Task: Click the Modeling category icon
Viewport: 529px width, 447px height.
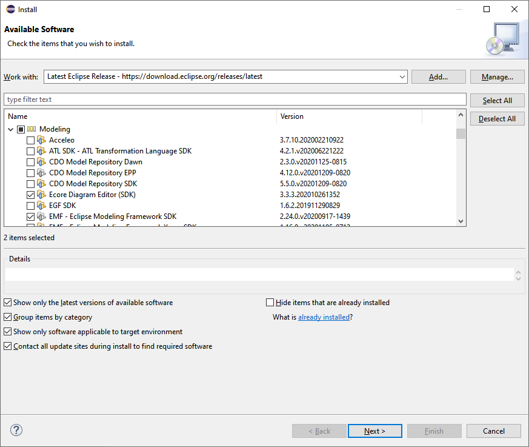Action: pos(32,129)
